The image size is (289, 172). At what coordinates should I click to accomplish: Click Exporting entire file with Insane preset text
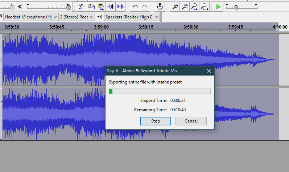click(145, 82)
